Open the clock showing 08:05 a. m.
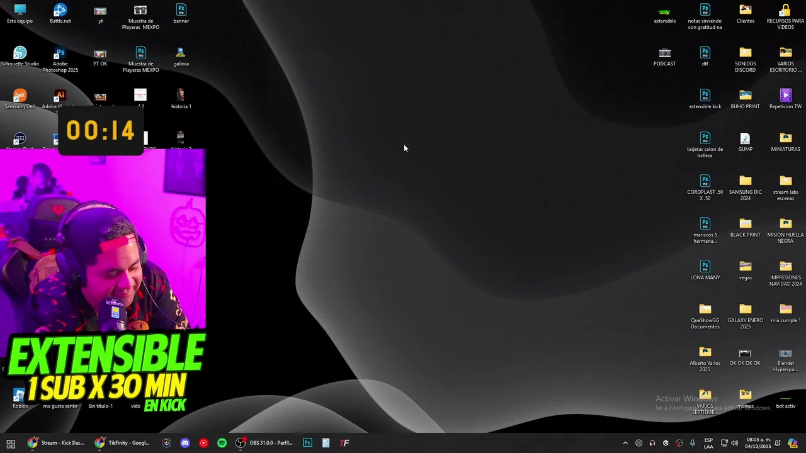 (758, 443)
